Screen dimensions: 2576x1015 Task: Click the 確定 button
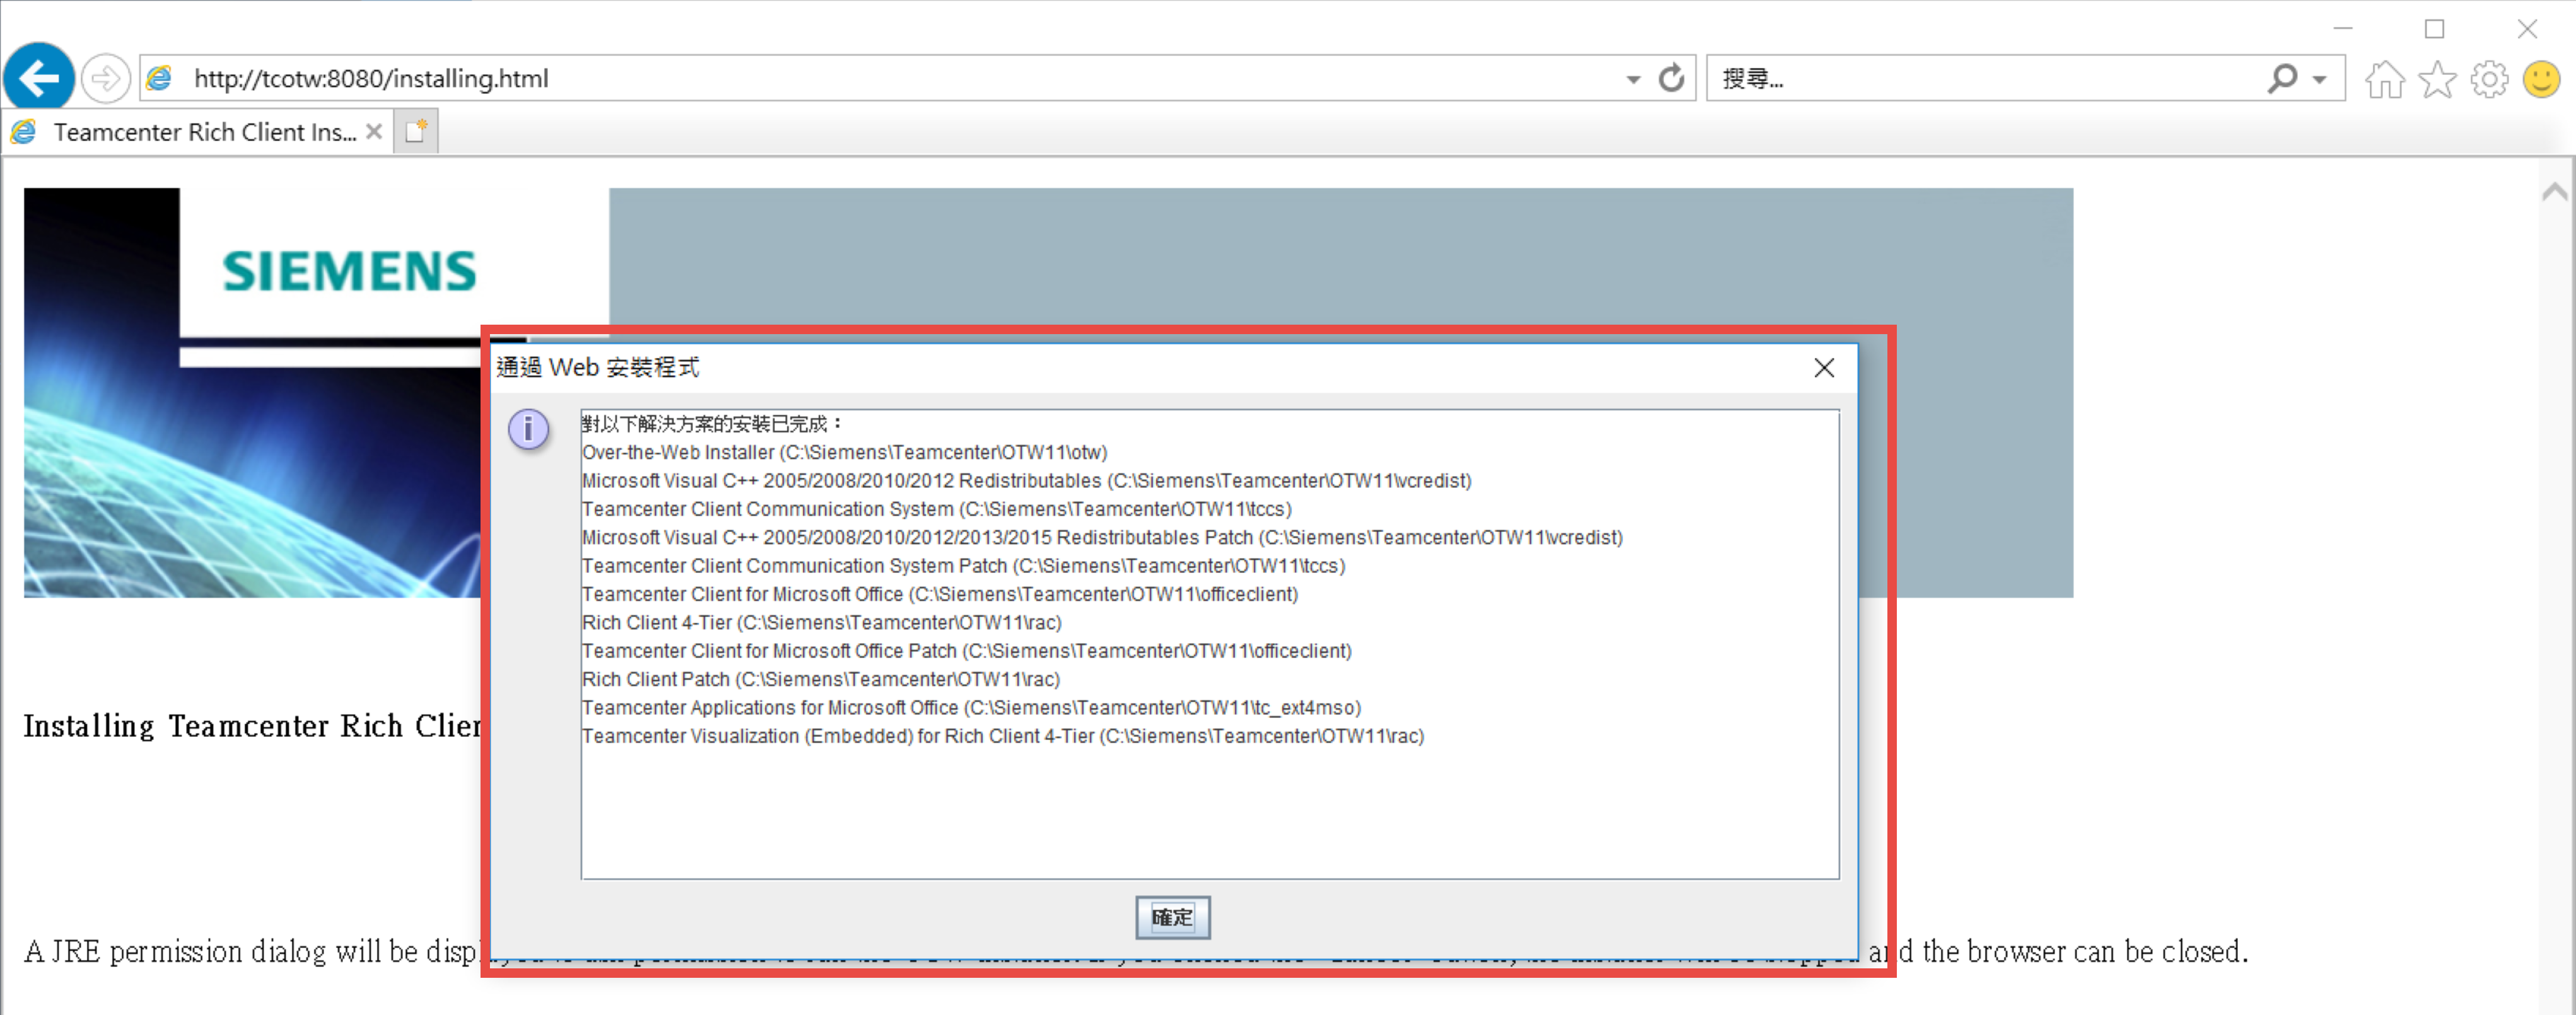tap(1172, 917)
